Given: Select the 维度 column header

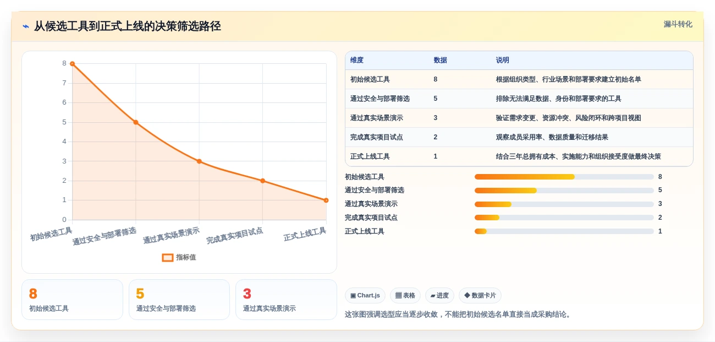Looking at the screenshot, I should coord(357,60).
